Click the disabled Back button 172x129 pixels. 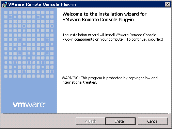[x=91, y=121]
